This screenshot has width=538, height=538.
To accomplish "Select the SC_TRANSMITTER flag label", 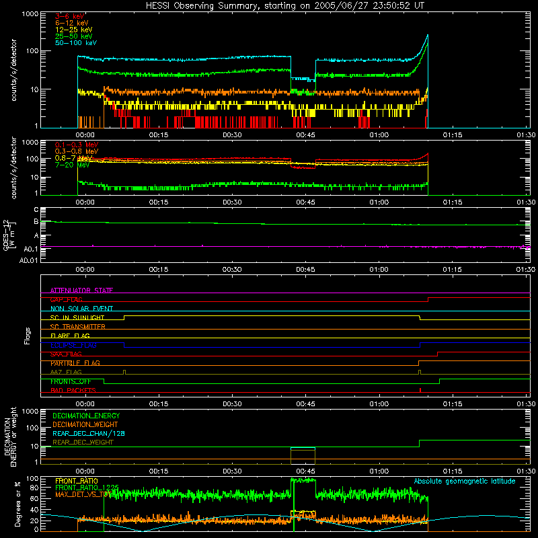I will 77,327.
